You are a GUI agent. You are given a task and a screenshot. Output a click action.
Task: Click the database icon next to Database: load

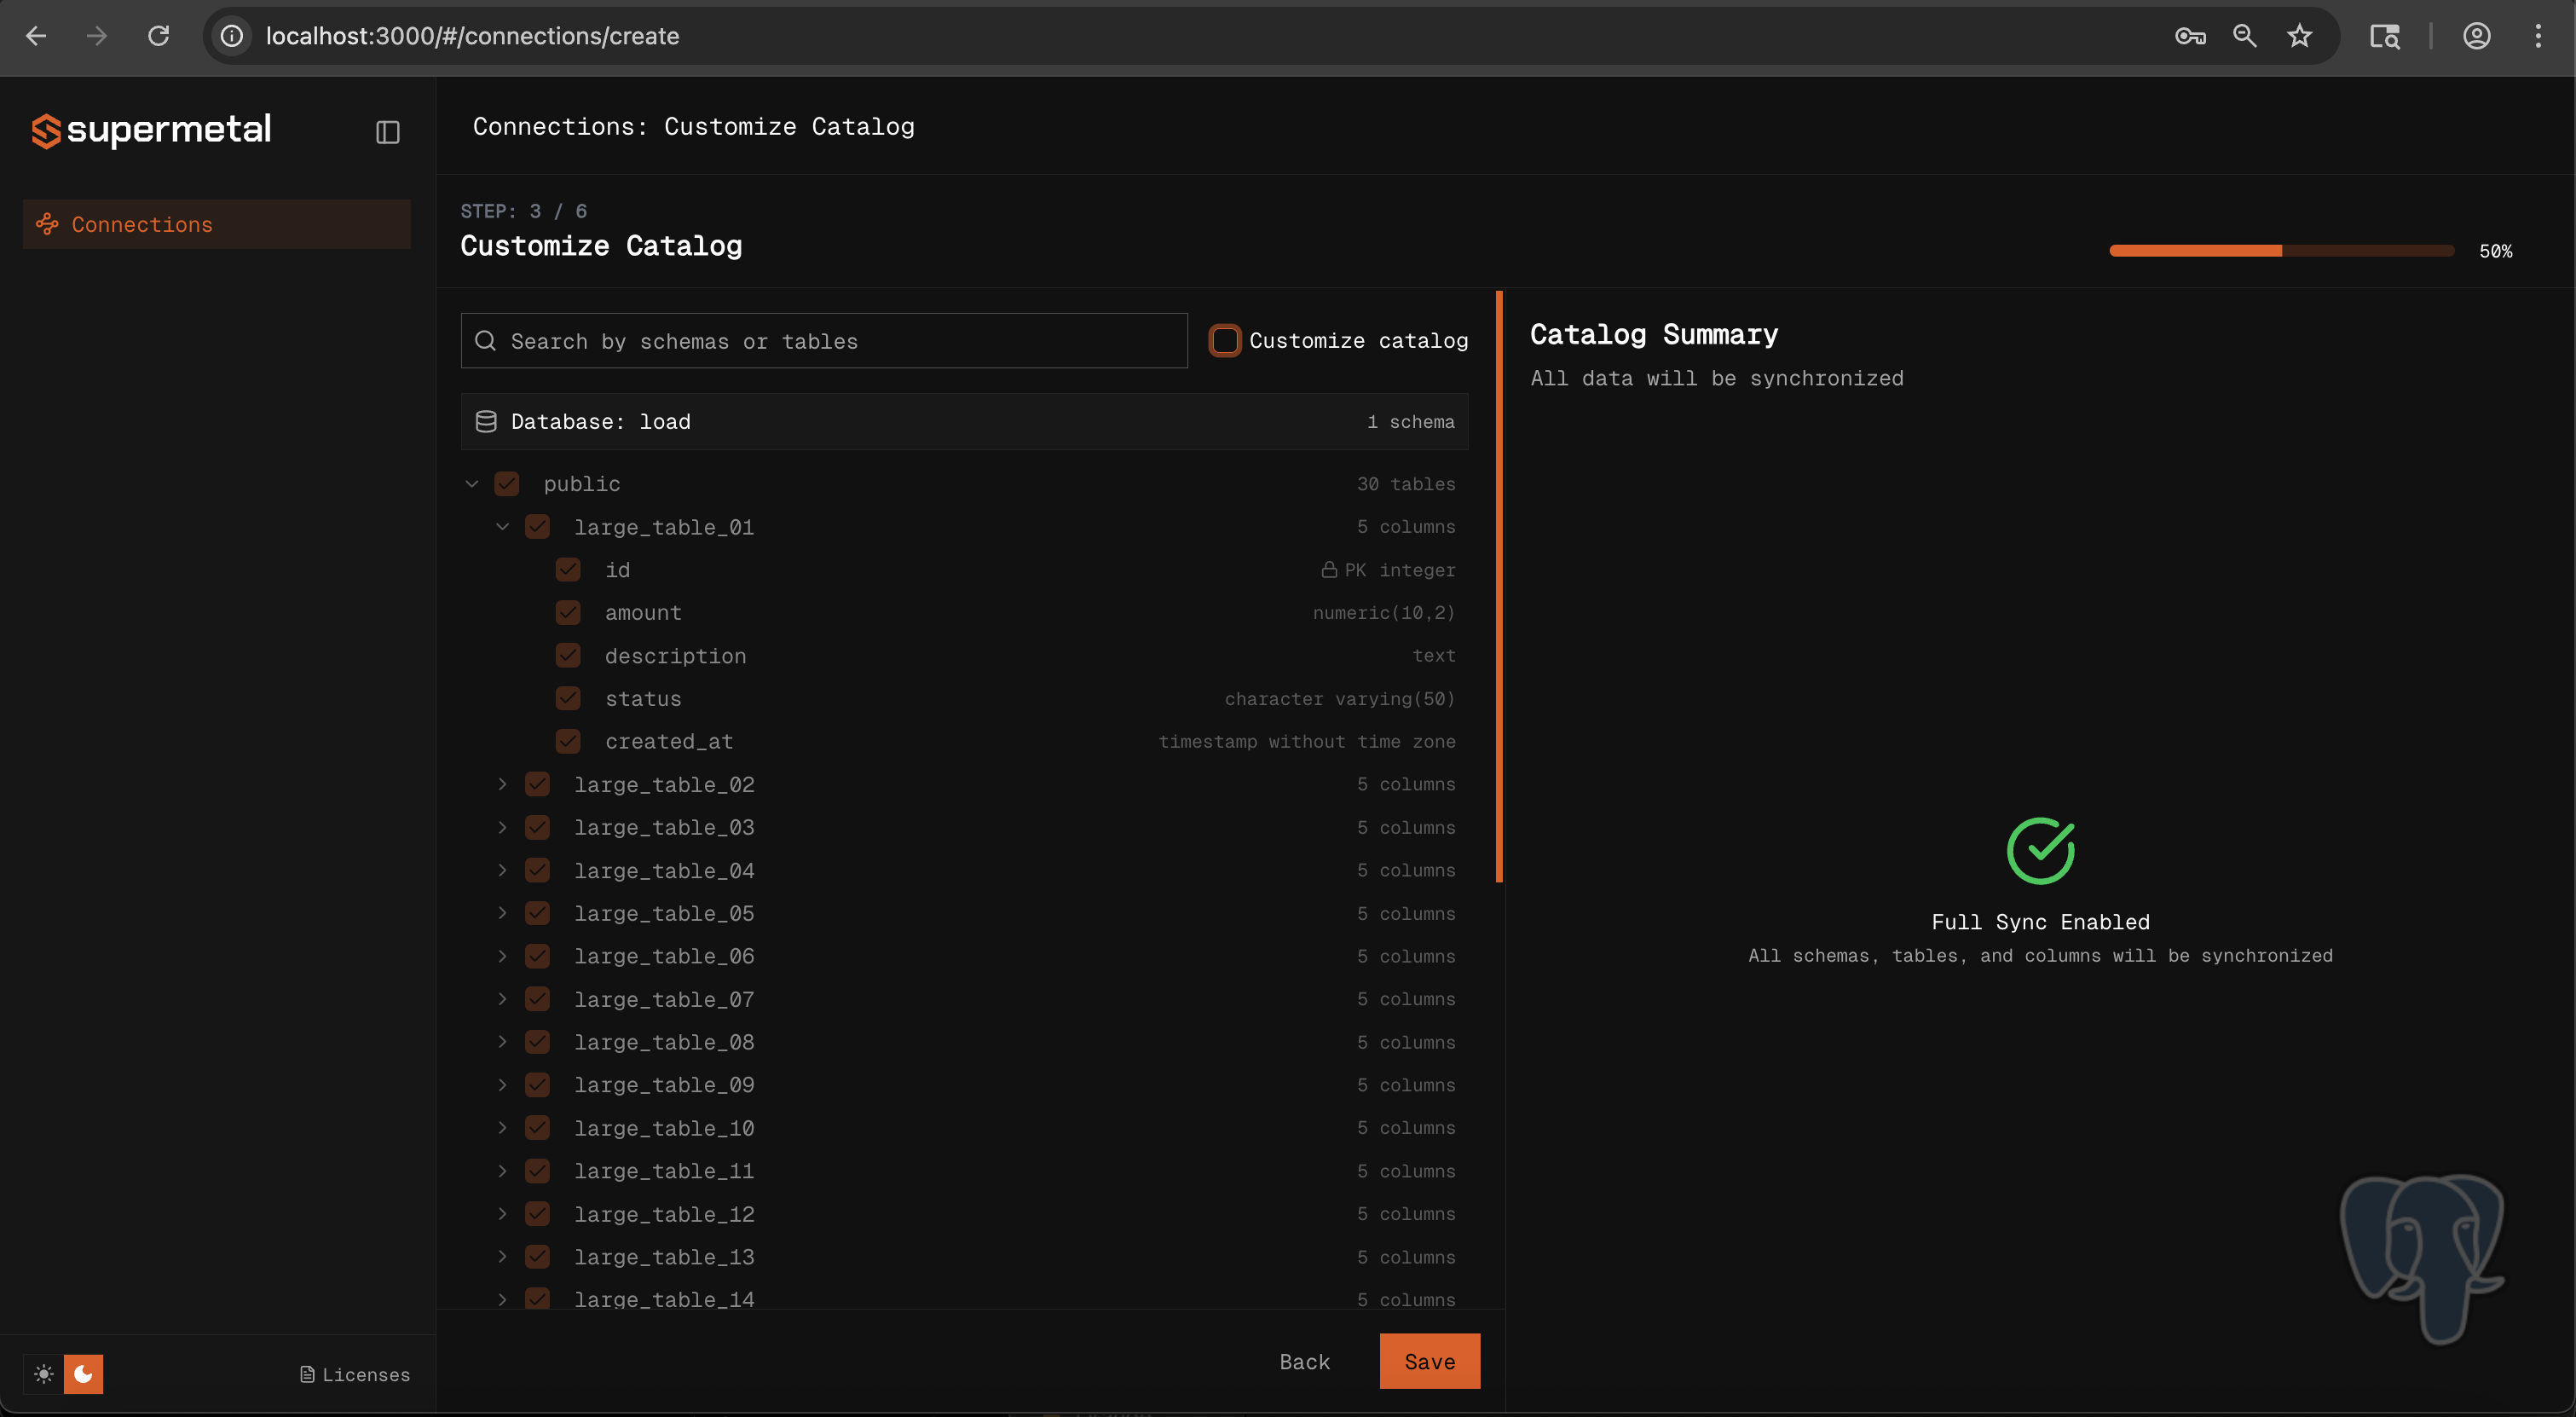[x=486, y=421]
